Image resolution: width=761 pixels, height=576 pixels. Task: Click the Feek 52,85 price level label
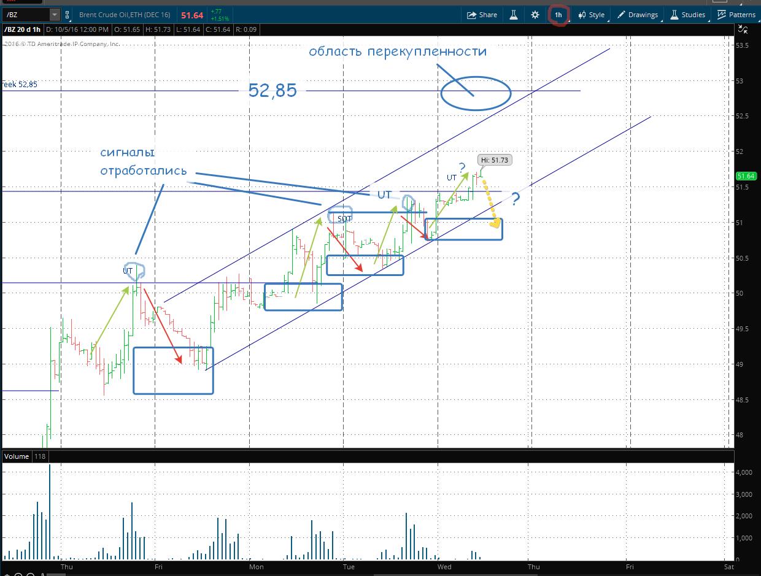pos(19,84)
